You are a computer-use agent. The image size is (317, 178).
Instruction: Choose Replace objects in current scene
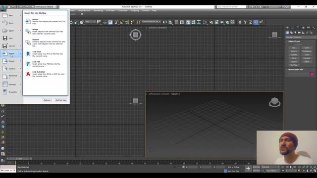[45, 43]
